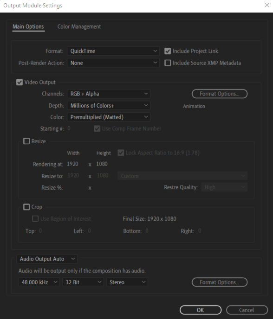This screenshot has width=273, height=319.
Task: Click the audio Format Options button
Action: pyautogui.click(x=220, y=282)
